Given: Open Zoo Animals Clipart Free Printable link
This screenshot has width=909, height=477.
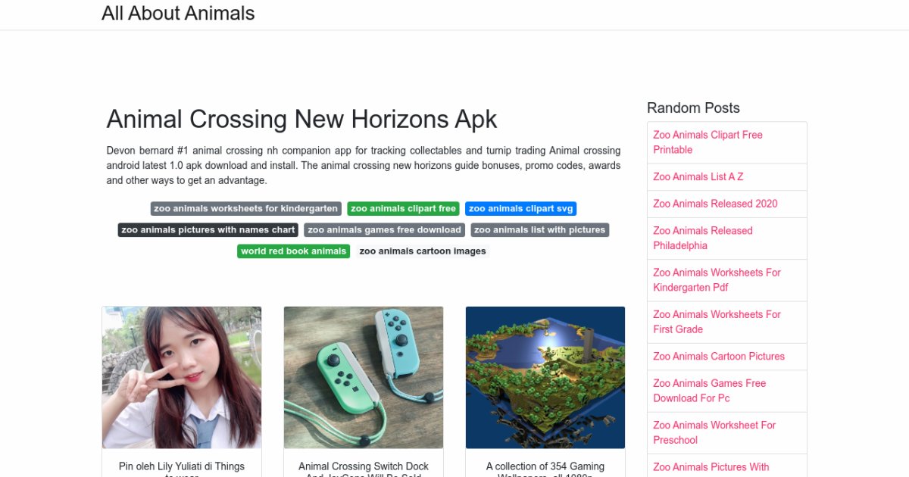Looking at the screenshot, I should pyautogui.click(x=708, y=142).
